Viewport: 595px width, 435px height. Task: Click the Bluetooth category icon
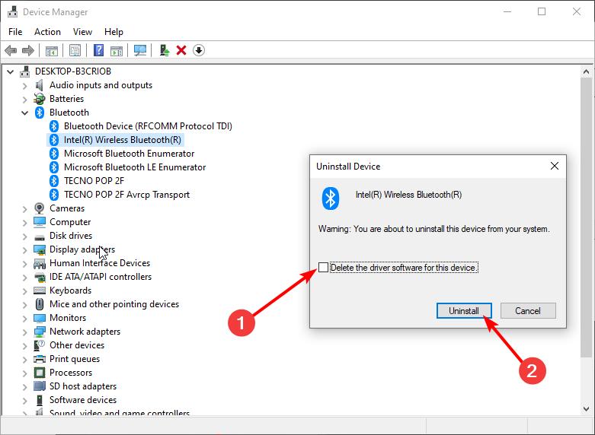coord(40,113)
